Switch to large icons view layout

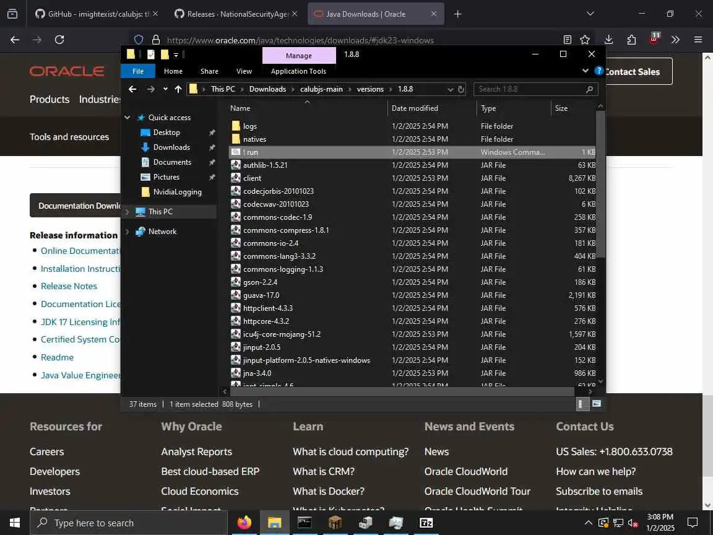tap(597, 404)
